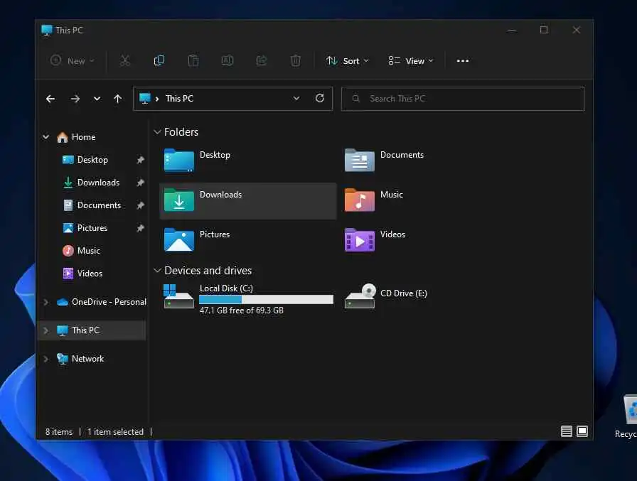The width and height of the screenshot is (637, 481).
Task: Refresh the This PC view
Action: pyautogui.click(x=320, y=98)
